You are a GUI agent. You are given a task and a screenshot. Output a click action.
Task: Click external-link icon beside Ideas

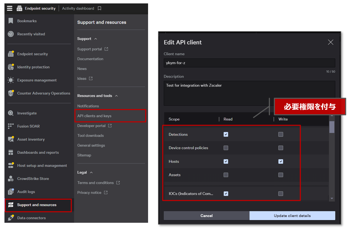(x=91, y=78)
